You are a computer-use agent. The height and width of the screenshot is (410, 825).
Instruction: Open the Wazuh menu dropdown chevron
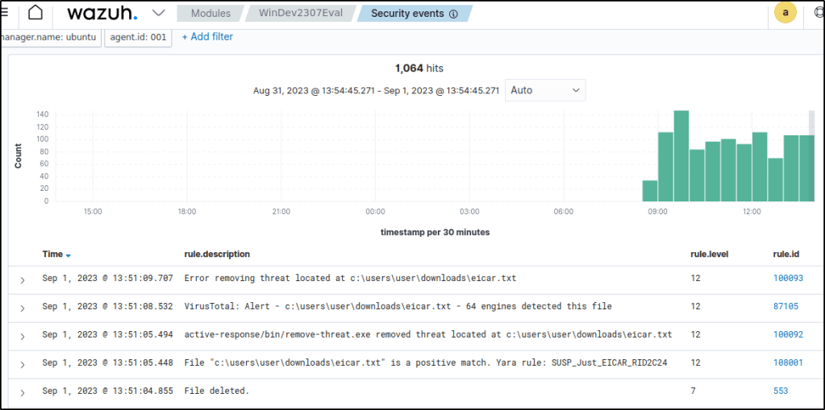pos(159,13)
